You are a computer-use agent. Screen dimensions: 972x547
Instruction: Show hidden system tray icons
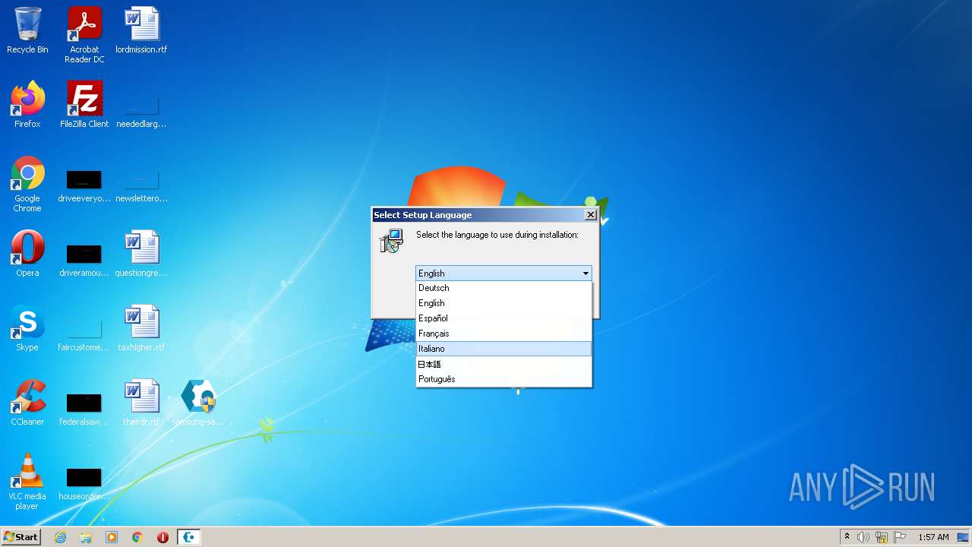coord(847,537)
